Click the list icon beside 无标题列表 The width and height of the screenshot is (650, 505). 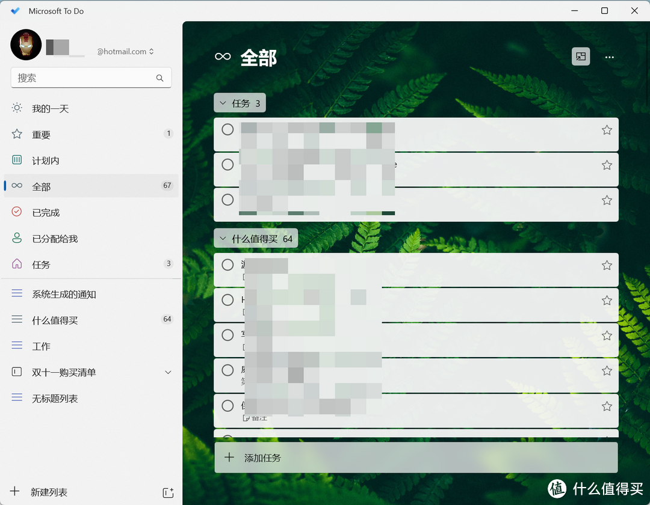[x=17, y=397]
